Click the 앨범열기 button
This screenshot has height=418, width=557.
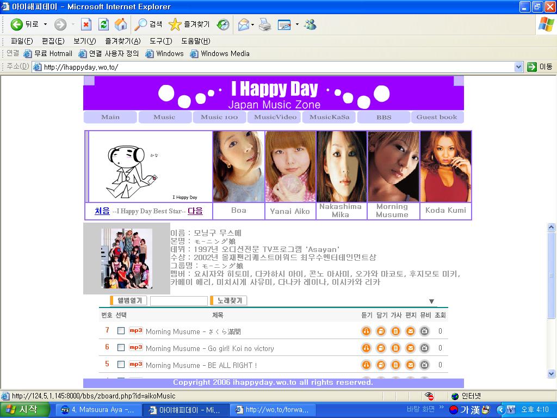click(129, 300)
